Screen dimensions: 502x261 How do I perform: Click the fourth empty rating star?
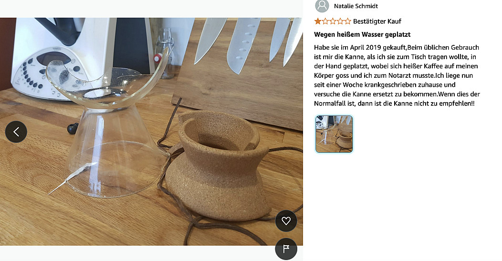340,21
